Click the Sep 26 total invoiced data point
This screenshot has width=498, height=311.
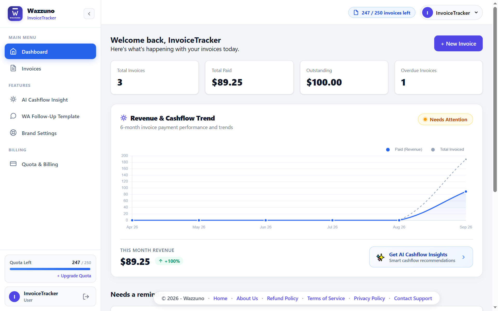tap(466, 159)
